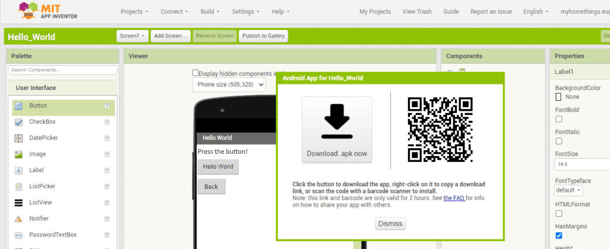Open the Phone size dropdown
Screen dimensions: 610x249
229,85
